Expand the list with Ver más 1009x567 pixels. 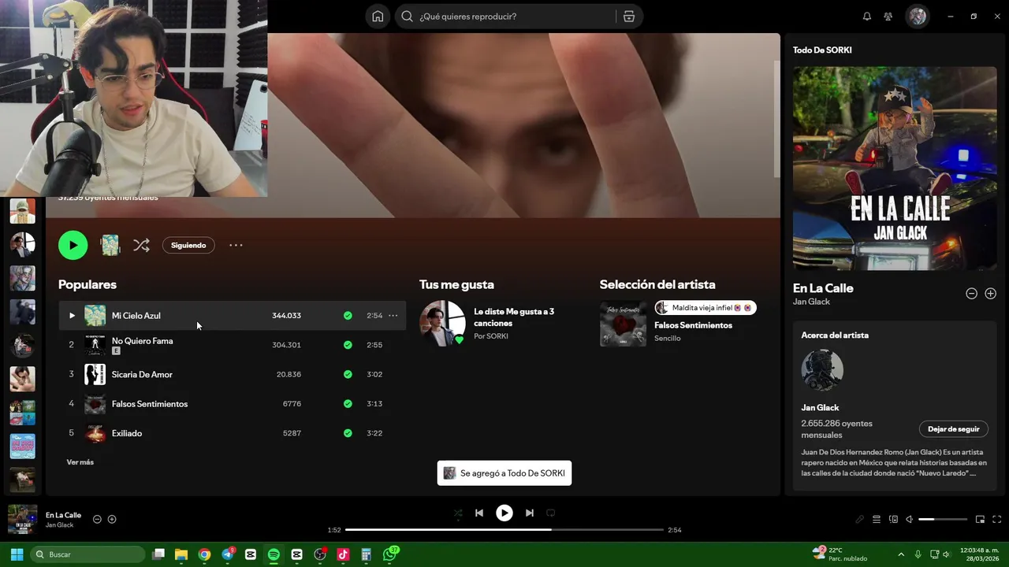point(80,462)
